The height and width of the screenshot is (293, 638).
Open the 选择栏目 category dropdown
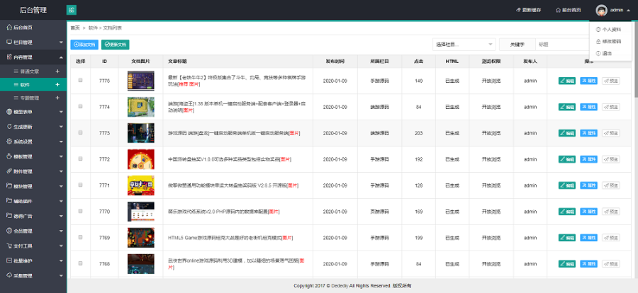464,44
